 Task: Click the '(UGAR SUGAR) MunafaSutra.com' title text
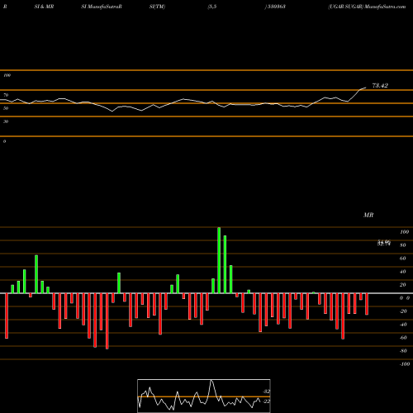(x=367, y=7)
